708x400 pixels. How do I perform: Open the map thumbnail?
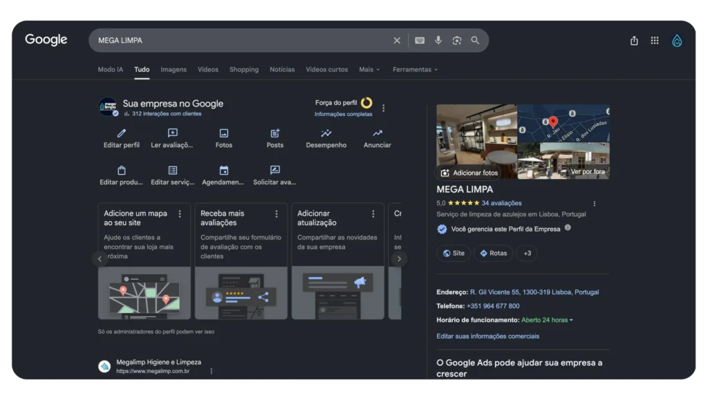point(563,123)
